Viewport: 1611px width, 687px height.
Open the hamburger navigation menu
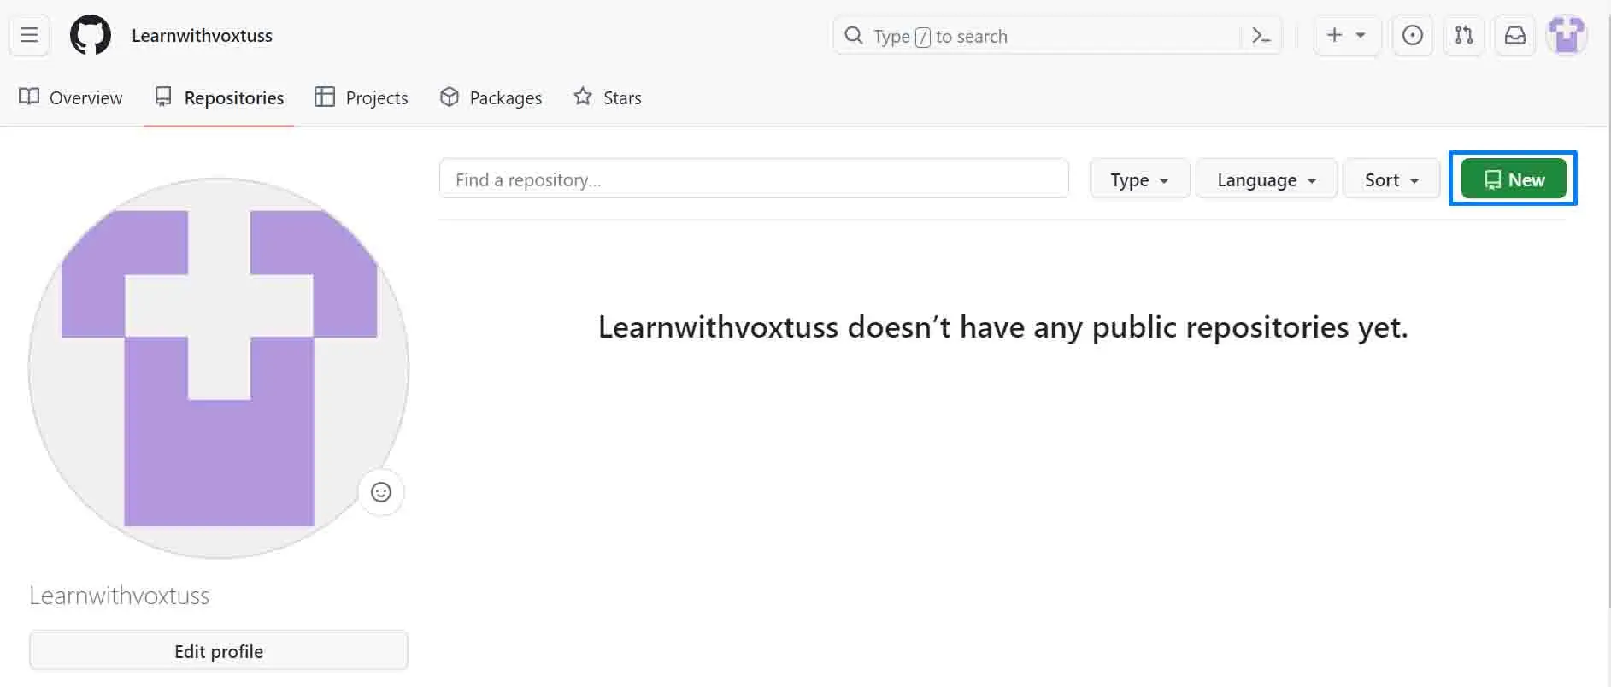pos(29,35)
